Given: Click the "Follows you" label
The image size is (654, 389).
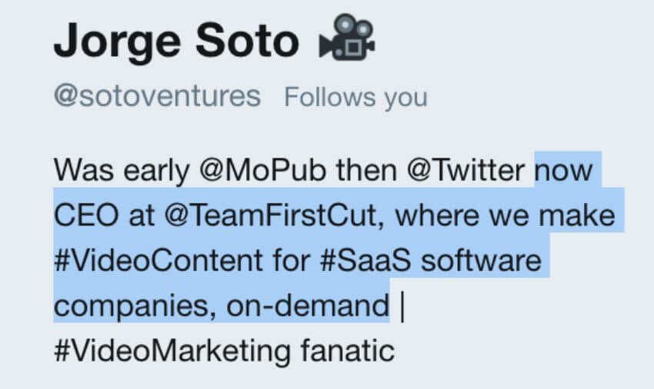Looking at the screenshot, I should click(x=355, y=98).
